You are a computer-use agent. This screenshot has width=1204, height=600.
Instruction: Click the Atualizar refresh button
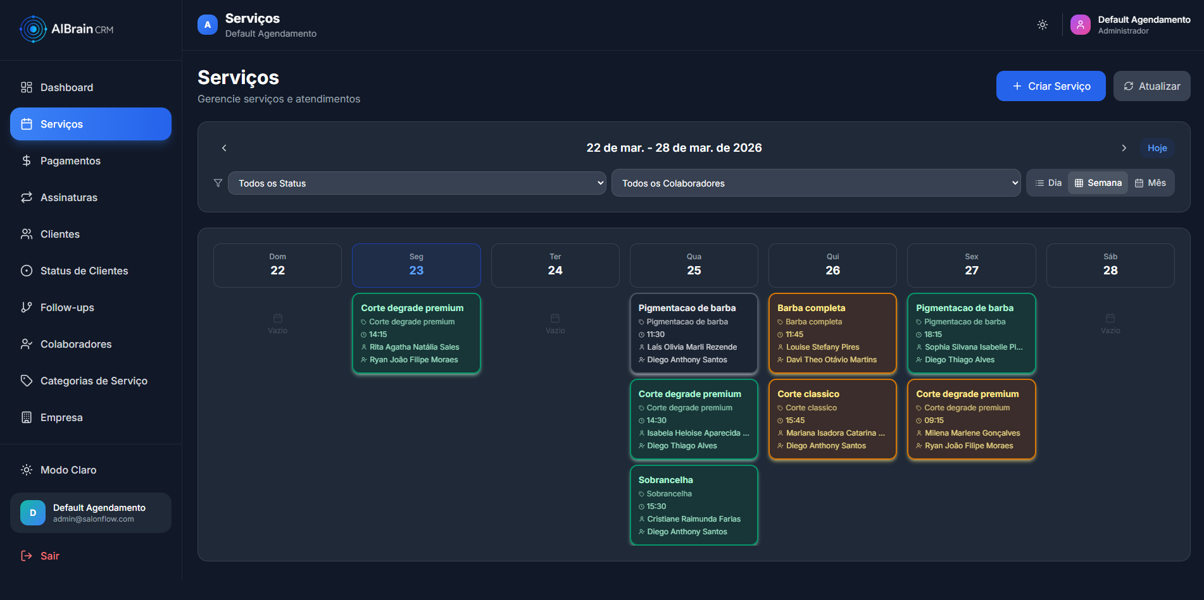click(1152, 86)
